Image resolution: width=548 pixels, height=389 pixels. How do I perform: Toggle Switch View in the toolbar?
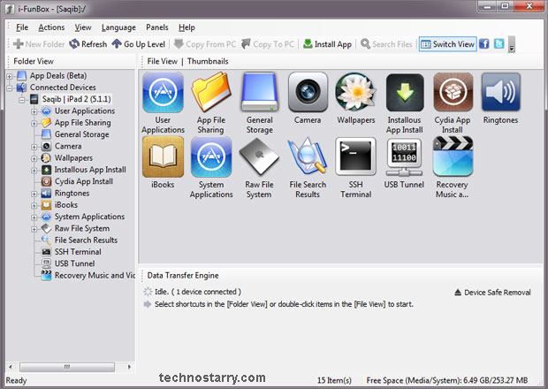(448, 44)
